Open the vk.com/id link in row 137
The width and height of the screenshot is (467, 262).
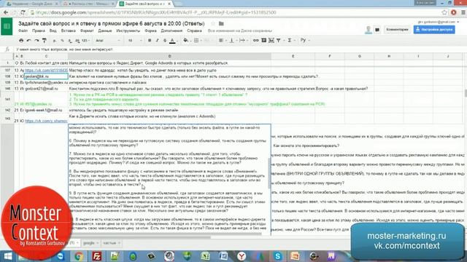click(46, 71)
